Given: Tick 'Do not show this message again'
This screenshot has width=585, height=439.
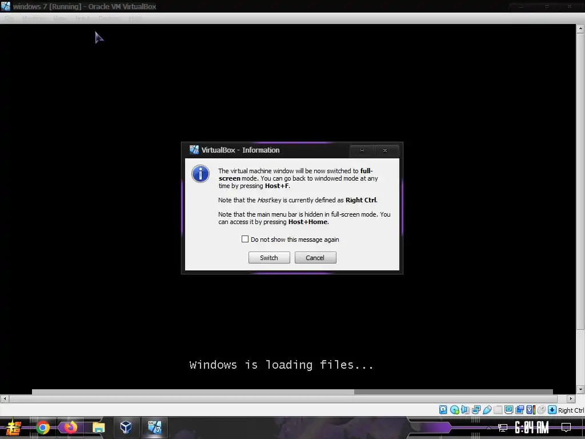Looking at the screenshot, I should click(x=245, y=239).
